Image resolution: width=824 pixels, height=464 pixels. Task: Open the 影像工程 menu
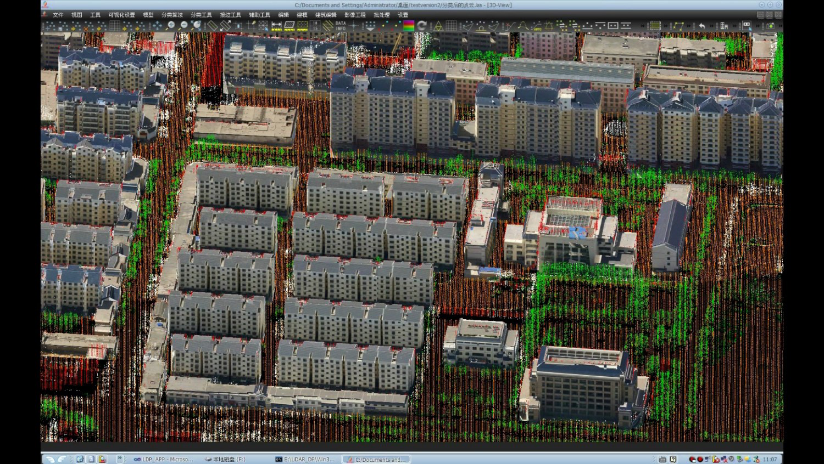(x=355, y=15)
